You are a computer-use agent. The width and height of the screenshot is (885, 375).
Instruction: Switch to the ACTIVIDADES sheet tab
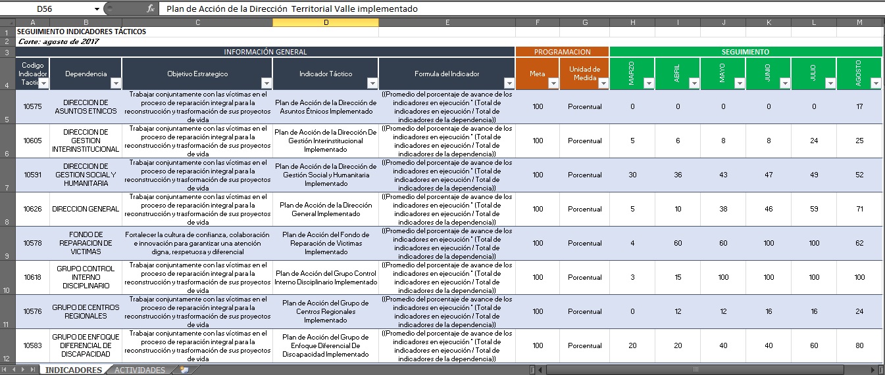tap(139, 370)
